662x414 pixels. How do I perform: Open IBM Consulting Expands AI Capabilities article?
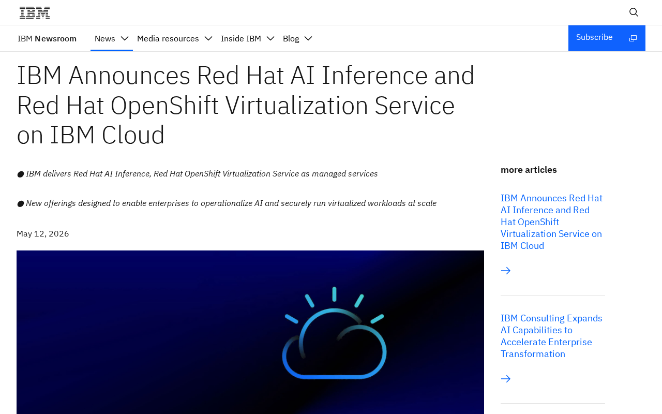click(x=552, y=336)
